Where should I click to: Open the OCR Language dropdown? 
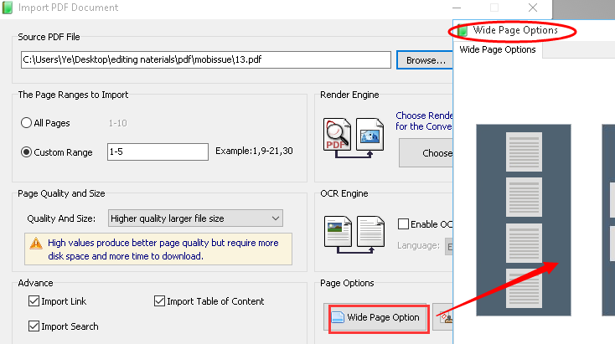(449, 246)
